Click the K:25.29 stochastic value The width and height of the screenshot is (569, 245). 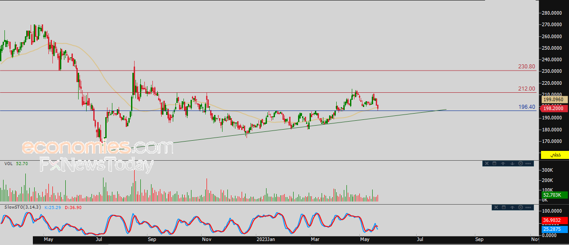(53, 207)
